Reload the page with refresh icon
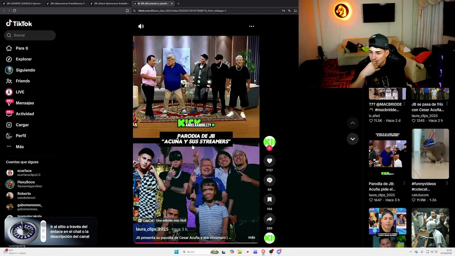Viewport: 455px width, 256px height. coord(14,11)
